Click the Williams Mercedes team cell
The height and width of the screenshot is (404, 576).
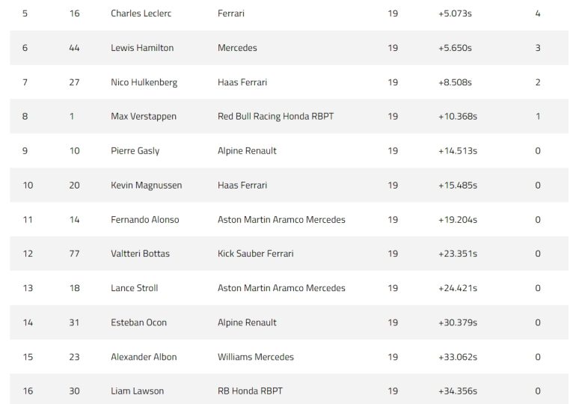255,357
